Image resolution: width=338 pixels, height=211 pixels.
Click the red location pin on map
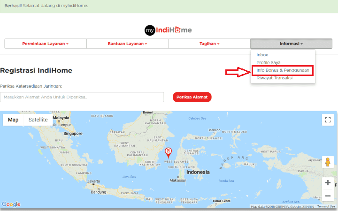tap(169, 151)
